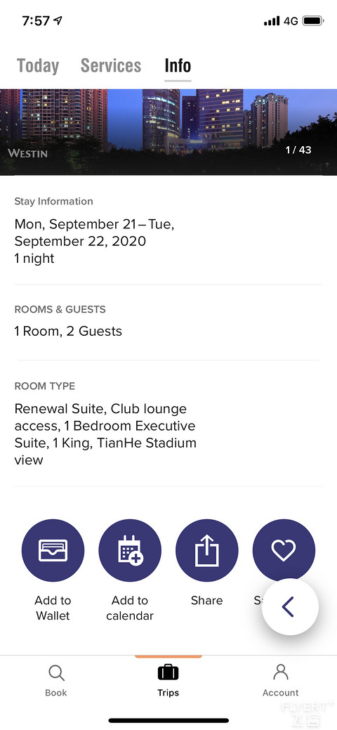Tap the floating back chevron button
Screen dimensions: 337x730
coord(290,606)
